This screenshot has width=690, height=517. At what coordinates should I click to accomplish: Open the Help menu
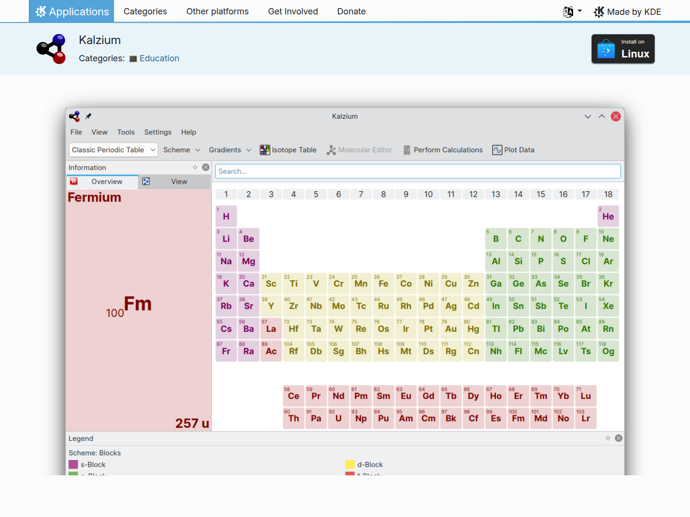[x=189, y=132]
